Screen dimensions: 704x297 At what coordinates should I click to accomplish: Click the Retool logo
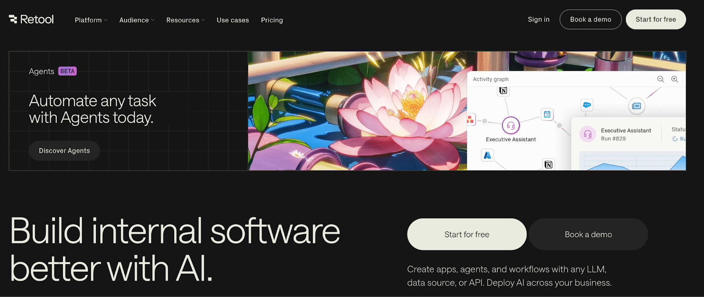coord(31,19)
